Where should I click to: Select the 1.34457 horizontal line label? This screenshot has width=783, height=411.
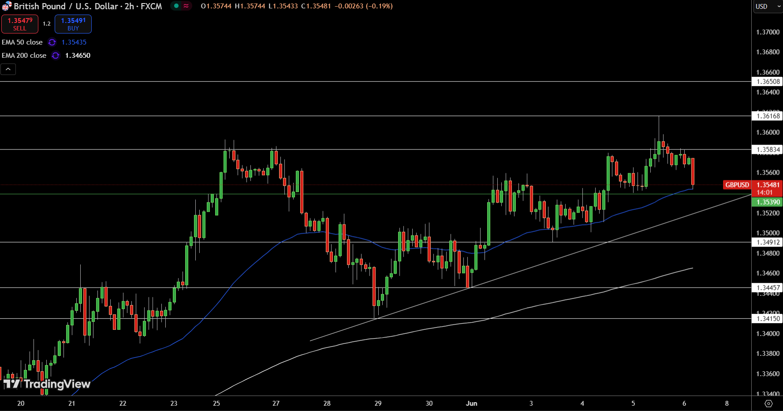click(x=768, y=288)
